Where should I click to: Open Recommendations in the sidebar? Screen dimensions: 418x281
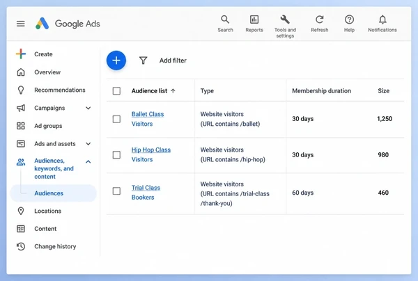click(60, 90)
